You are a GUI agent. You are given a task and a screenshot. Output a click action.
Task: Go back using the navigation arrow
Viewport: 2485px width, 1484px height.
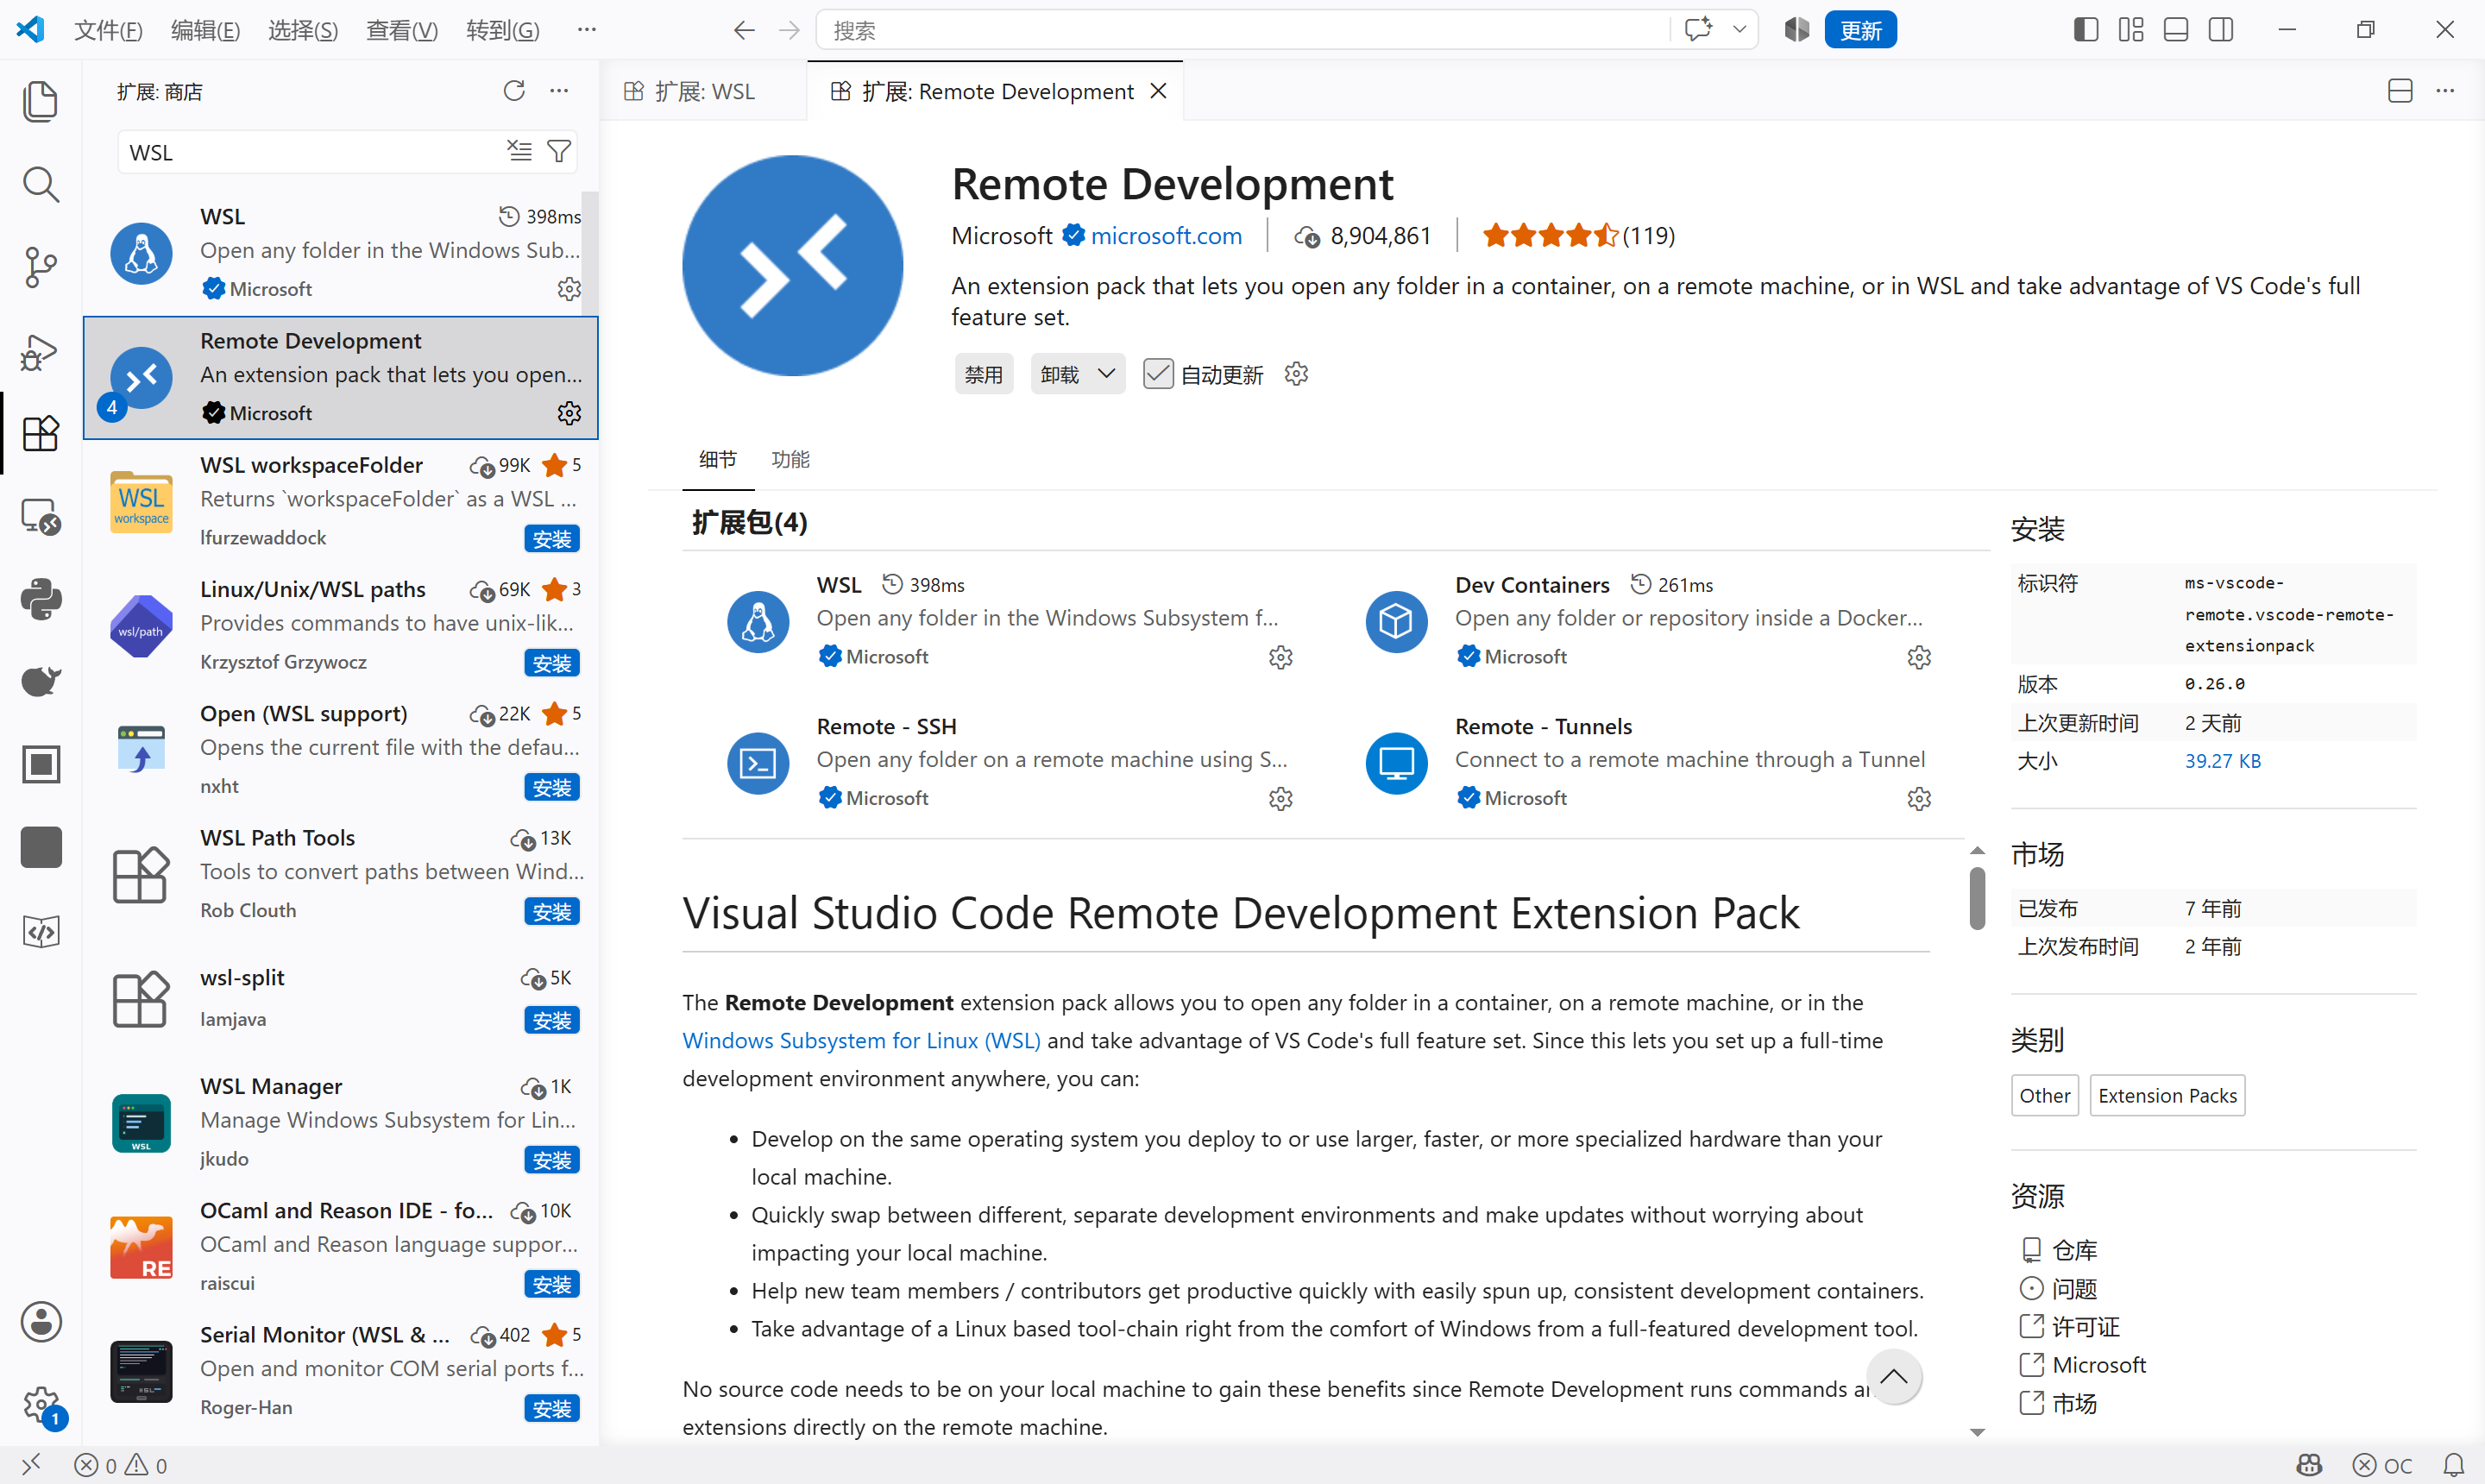(x=743, y=30)
